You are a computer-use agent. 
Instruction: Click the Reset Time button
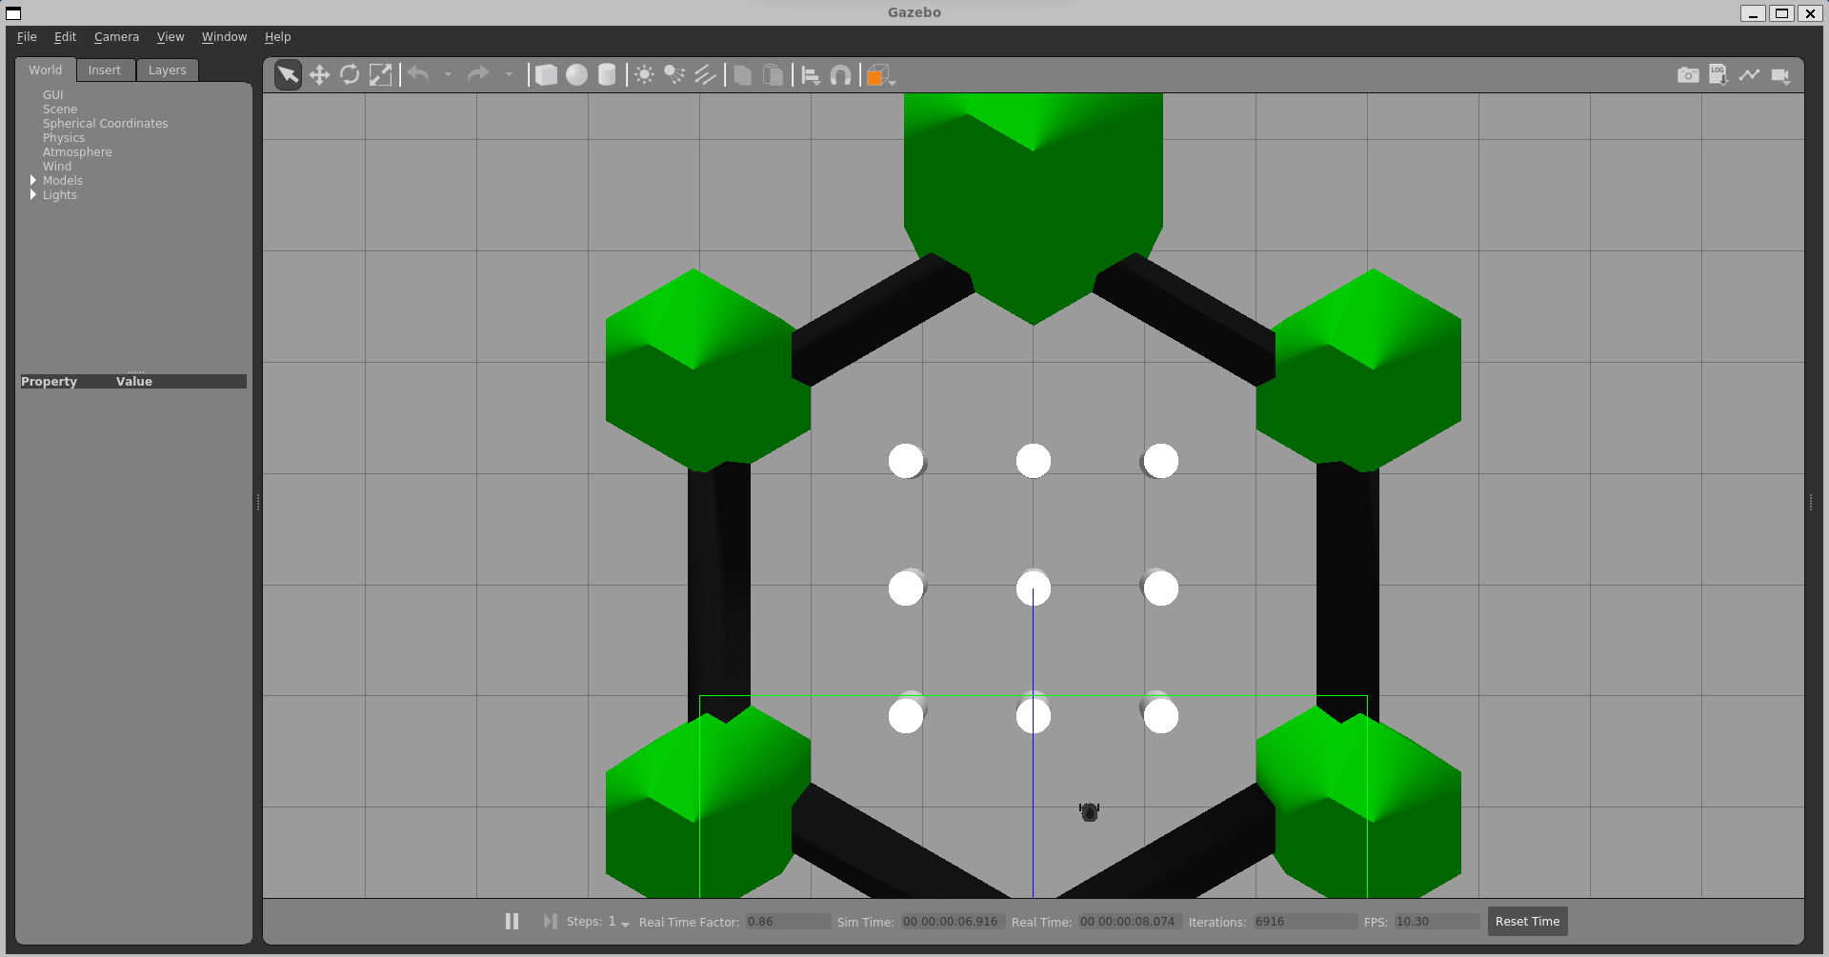point(1527,922)
